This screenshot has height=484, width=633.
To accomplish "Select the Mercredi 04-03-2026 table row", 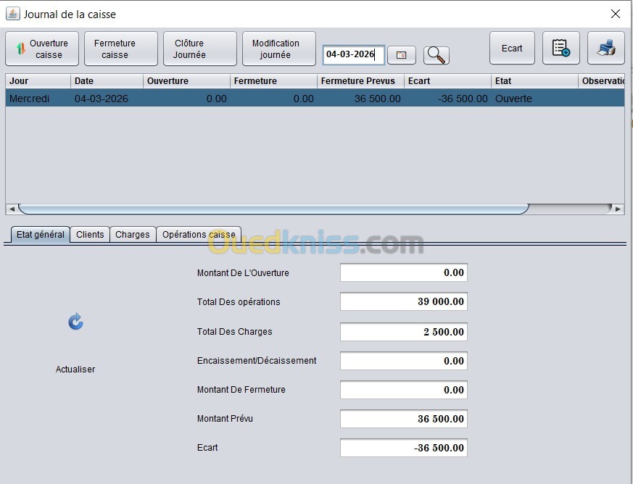I will (315, 99).
